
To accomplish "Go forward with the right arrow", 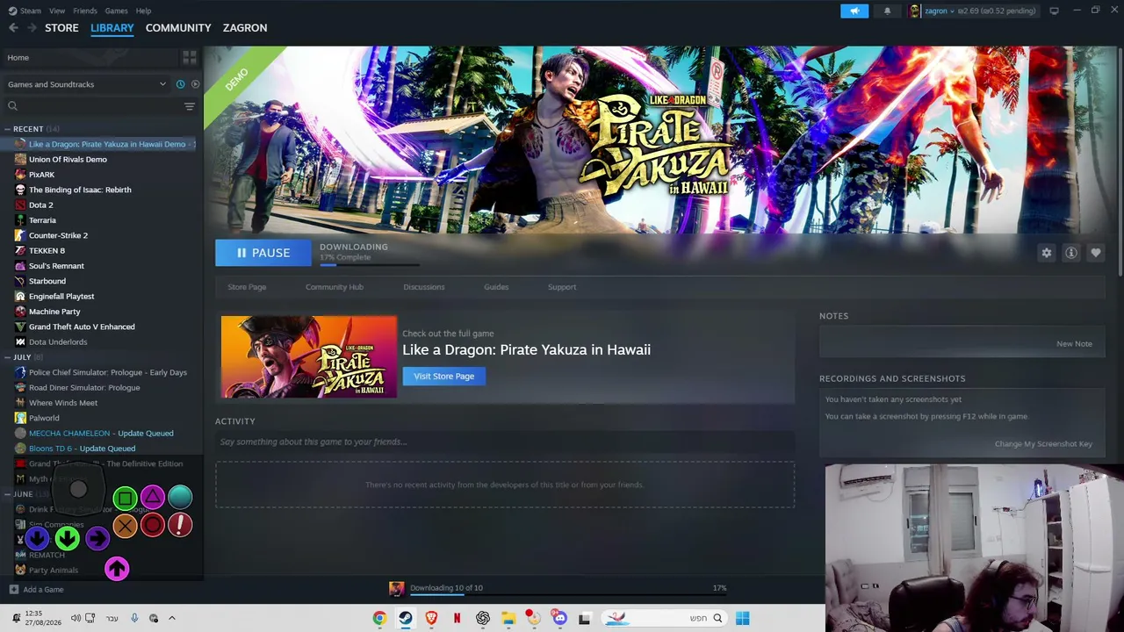I will point(32,28).
